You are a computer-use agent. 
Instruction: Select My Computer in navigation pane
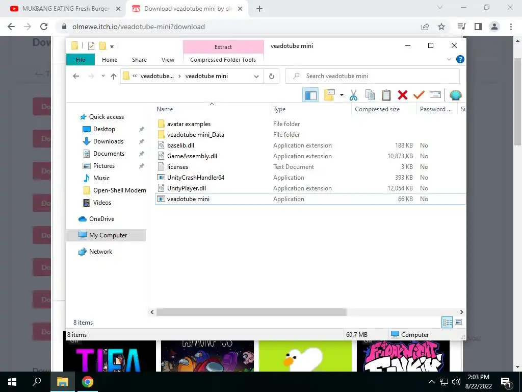(106, 235)
